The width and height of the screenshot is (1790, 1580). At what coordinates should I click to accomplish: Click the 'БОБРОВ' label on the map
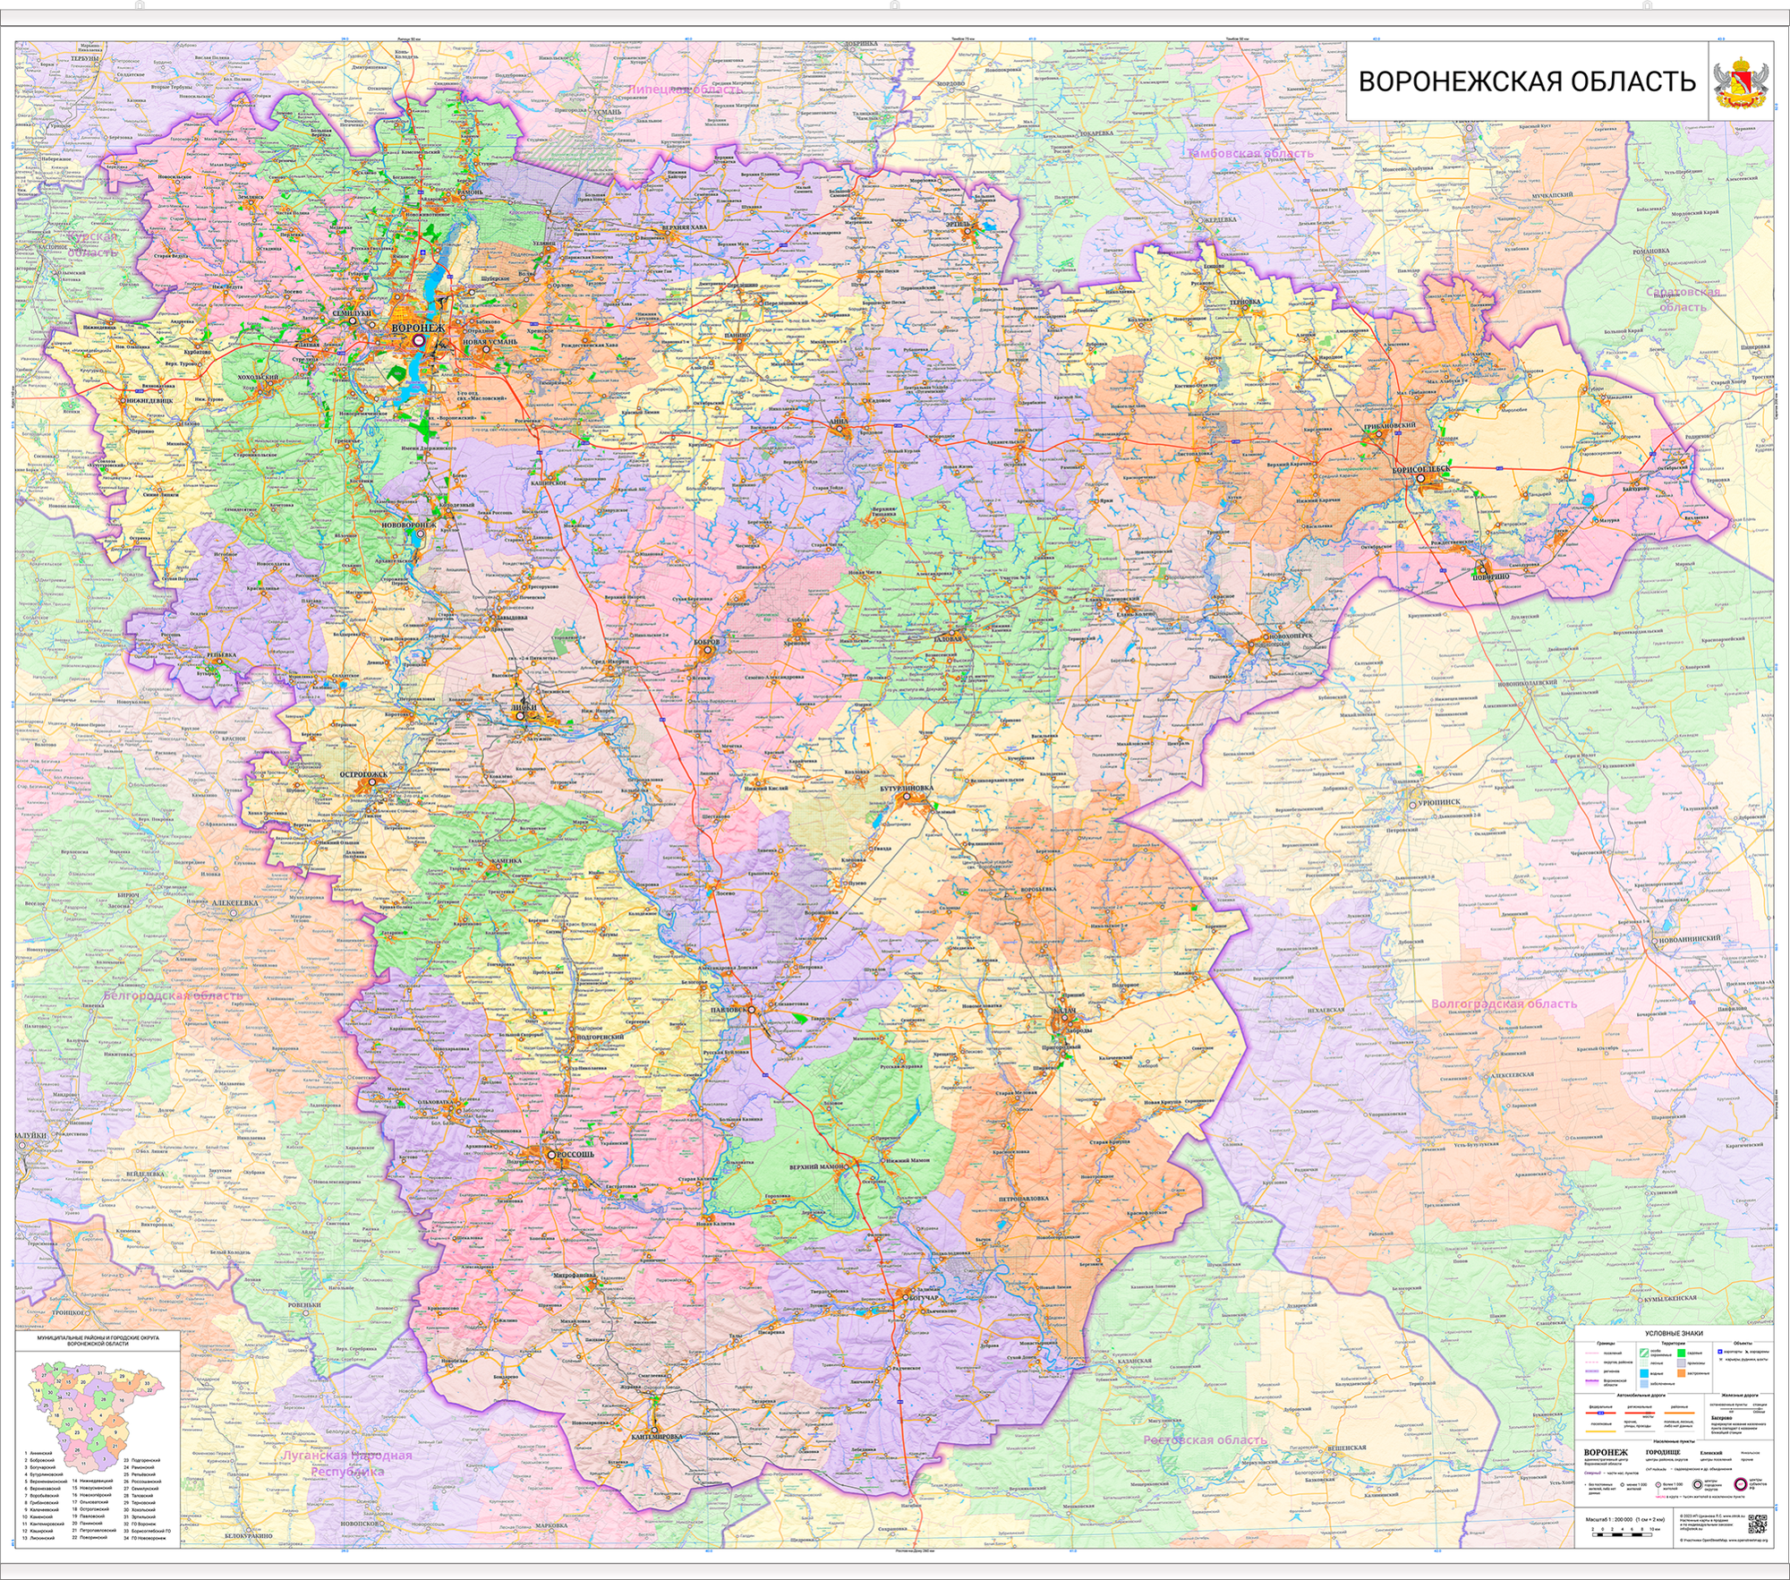point(707,642)
